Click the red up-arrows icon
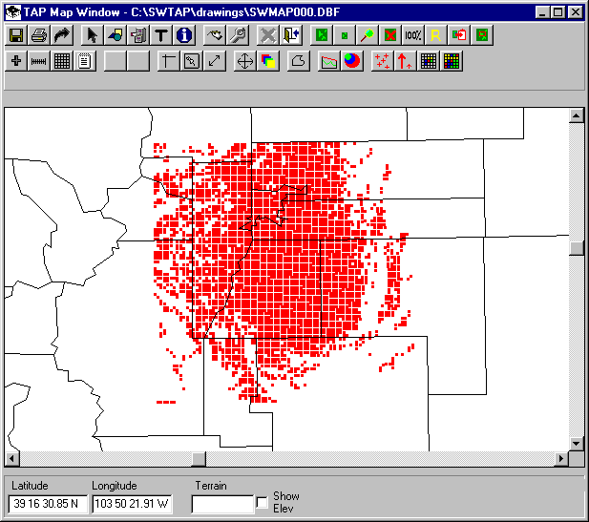Image resolution: width=589 pixels, height=522 pixels. point(405,61)
